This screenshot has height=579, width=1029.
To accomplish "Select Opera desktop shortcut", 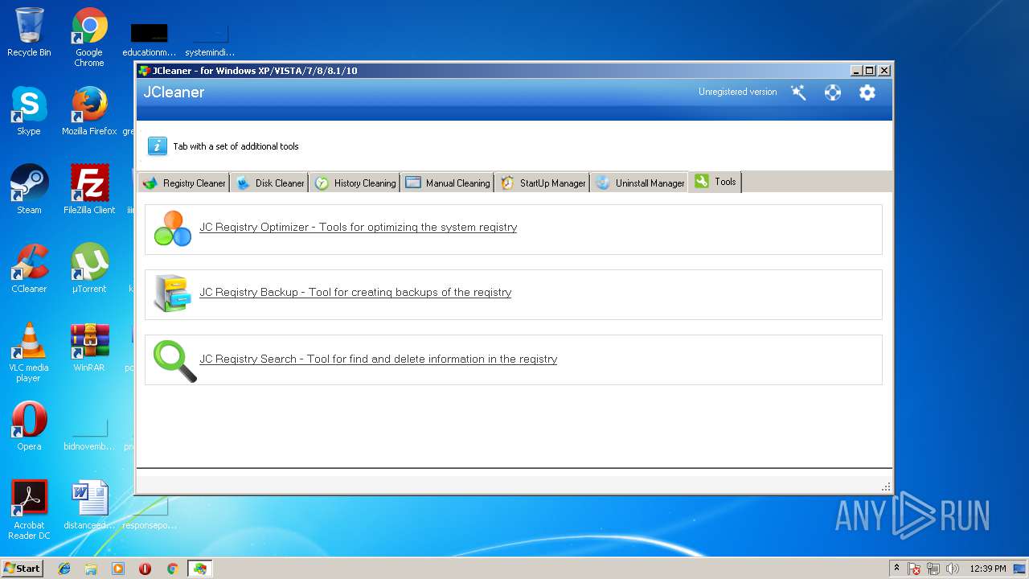I will (x=29, y=426).
